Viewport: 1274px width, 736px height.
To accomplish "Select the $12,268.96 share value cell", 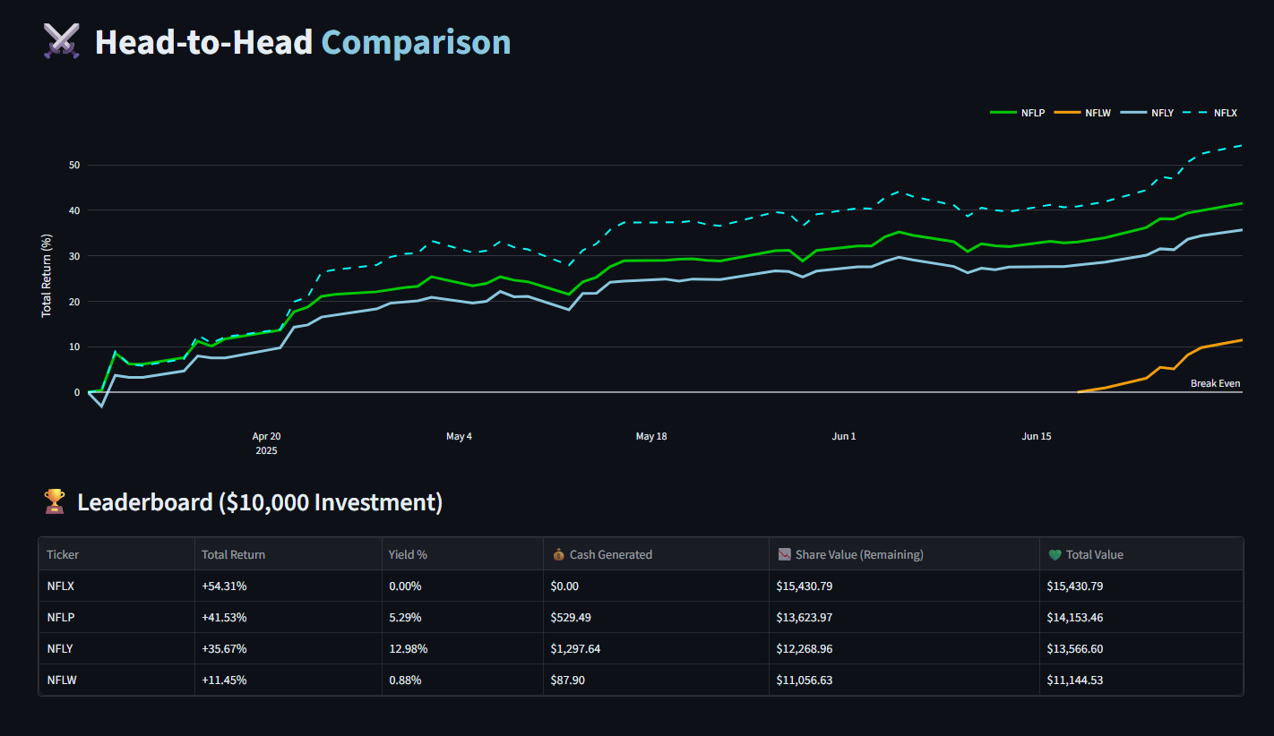I will click(x=904, y=648).
